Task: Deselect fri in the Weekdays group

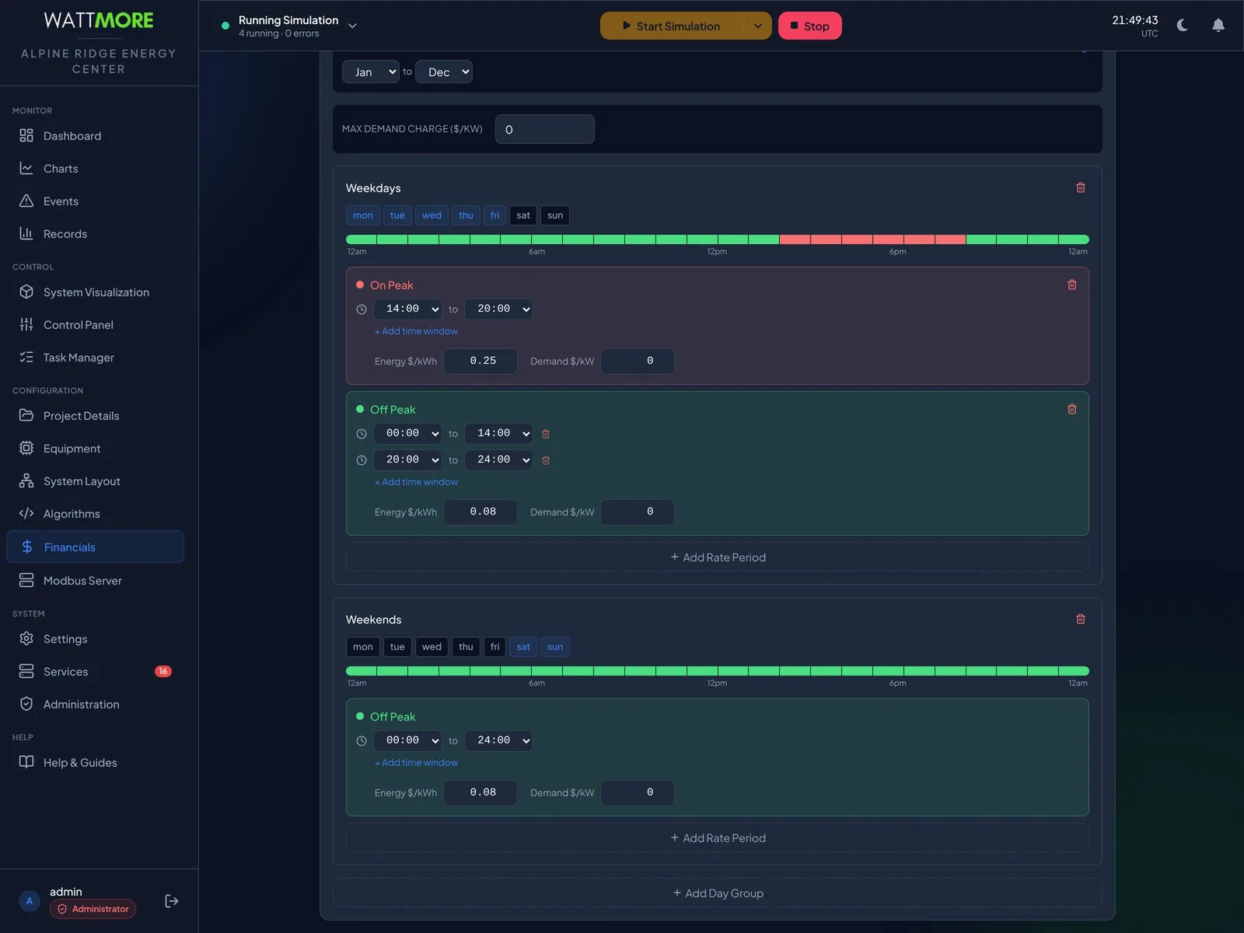Action: (x=494, y=215)
